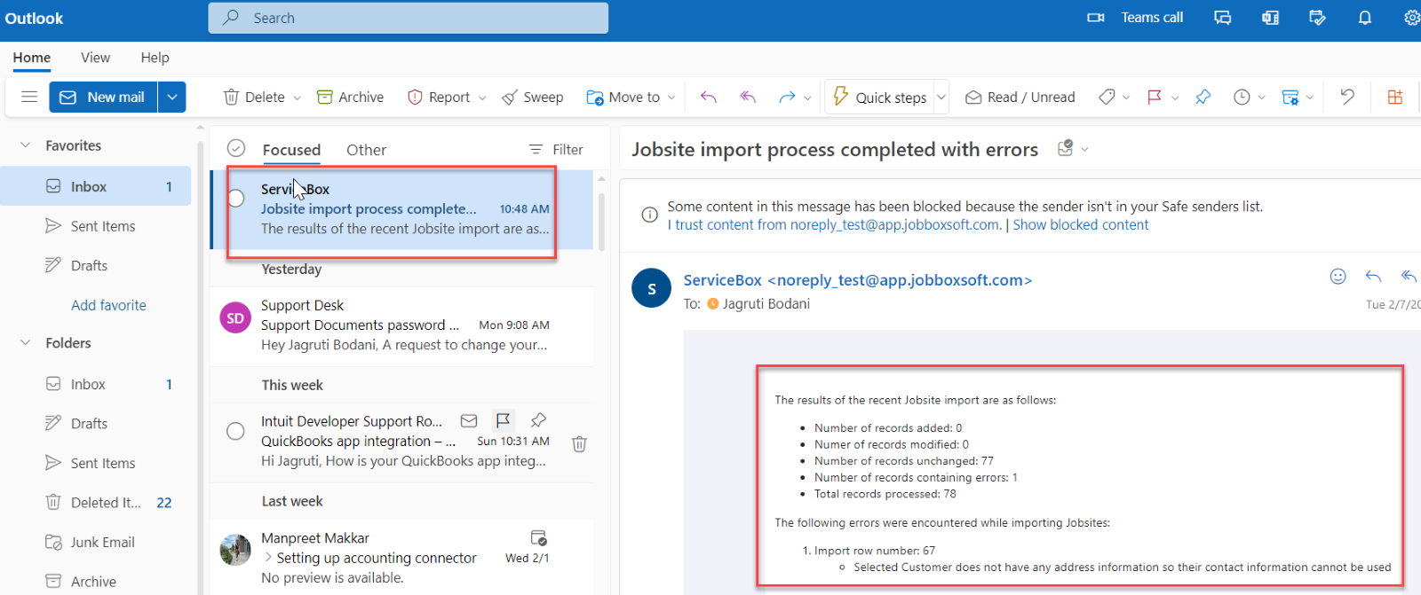Click the Search input field

409,18
